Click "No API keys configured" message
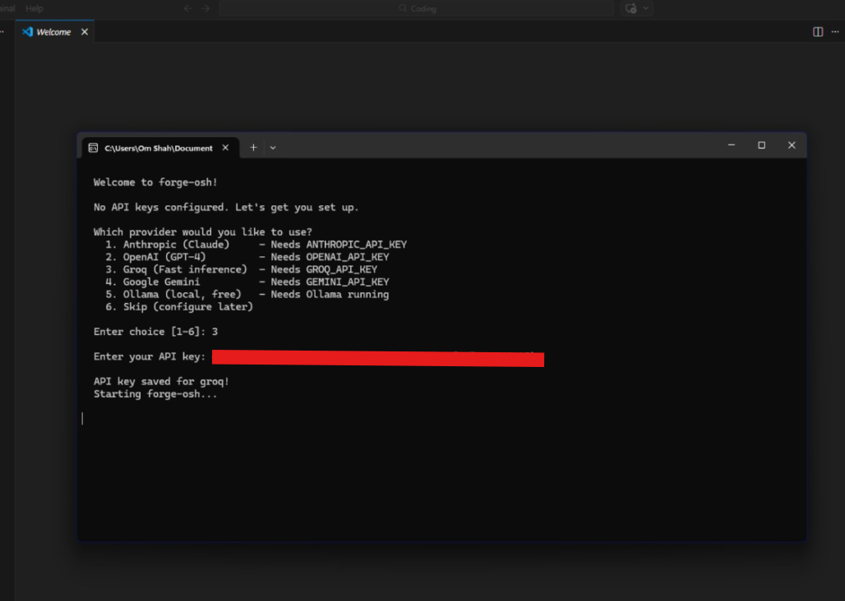The image size is (845, 601). pyautogui.click(x=226, y=207)
